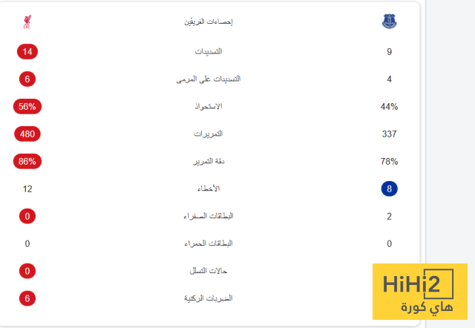The width and height of the screenshot is (475, 328).
Task: Click the Everton club crest
Action: pyautogui.click(x=390, y=22)
